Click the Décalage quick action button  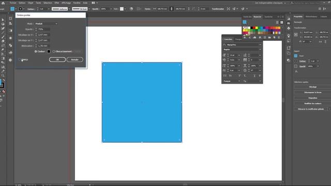[312, 87]
